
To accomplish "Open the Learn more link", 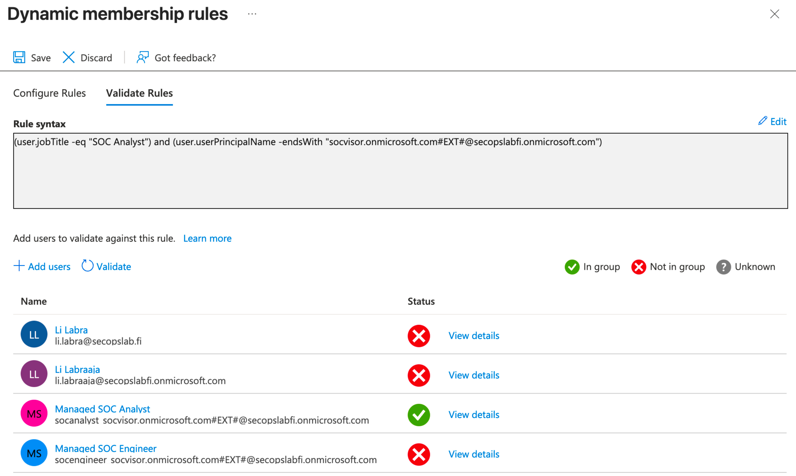I will (207, 238).
